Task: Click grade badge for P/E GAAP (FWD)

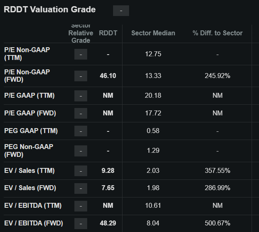Action: pyautogui.click(x=81, y=113)
